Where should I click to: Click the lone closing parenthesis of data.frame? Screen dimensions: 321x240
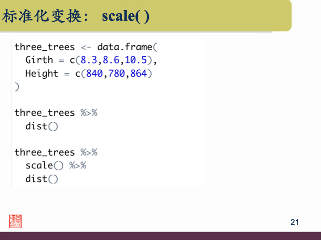coord(17,87)
